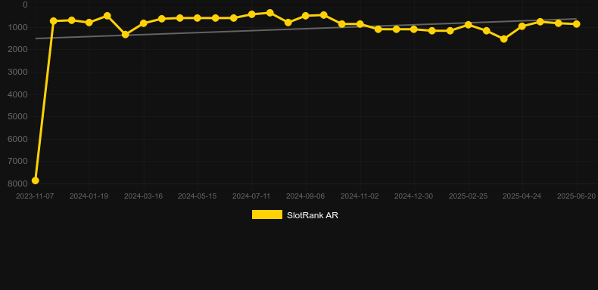Click the x-axis label 2024-09-06

click(x=306, y=196)
